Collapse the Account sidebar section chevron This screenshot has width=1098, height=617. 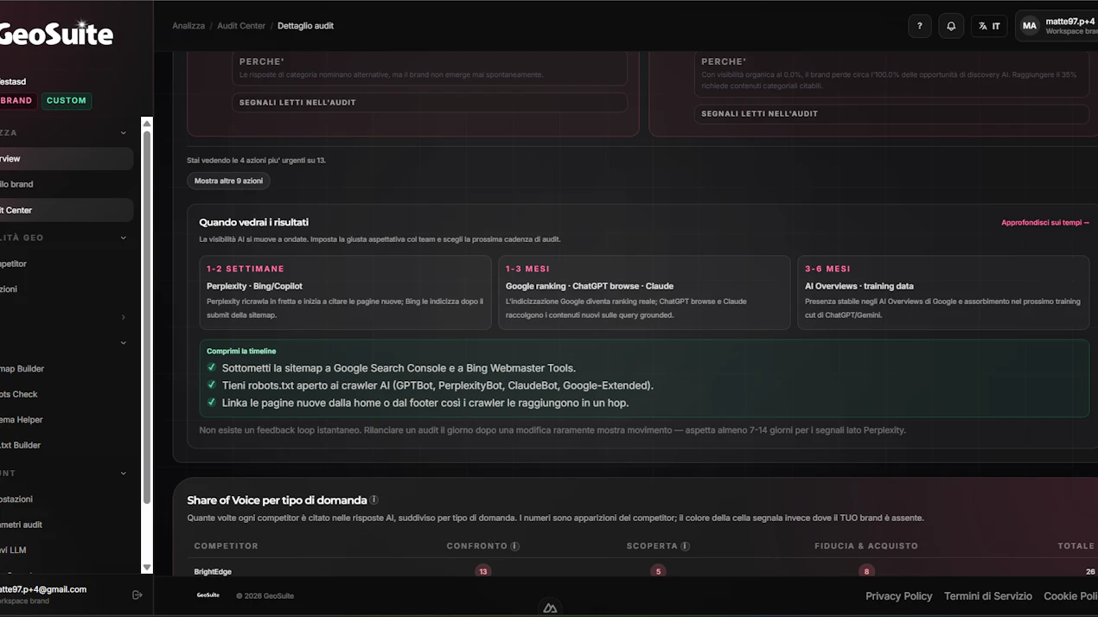pos(124,474)
